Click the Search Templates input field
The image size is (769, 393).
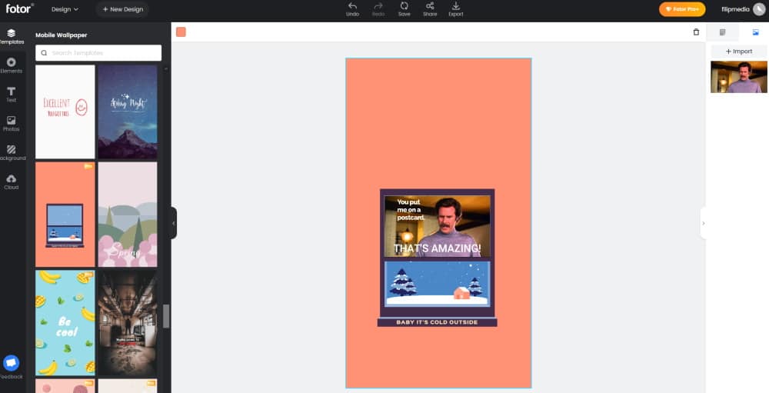(98, 53)
